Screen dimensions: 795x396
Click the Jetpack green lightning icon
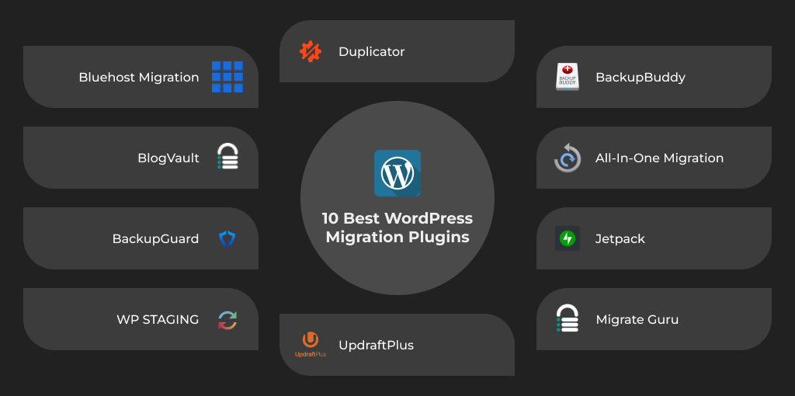568,238
